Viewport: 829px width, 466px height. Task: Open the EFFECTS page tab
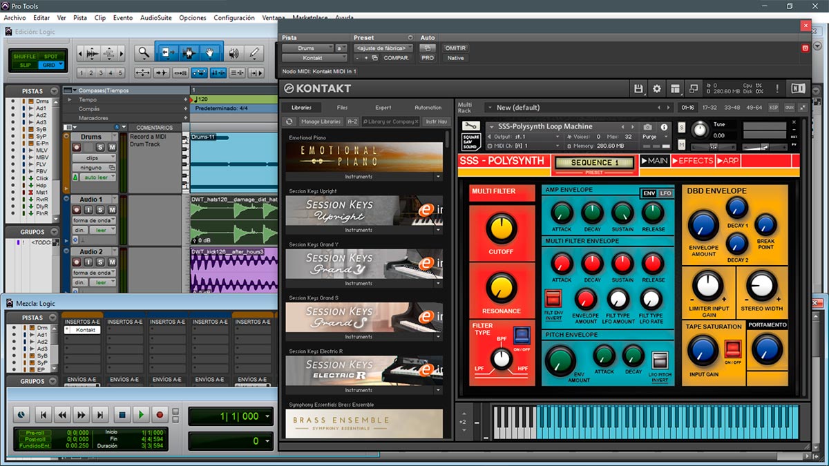coord(693,161)
